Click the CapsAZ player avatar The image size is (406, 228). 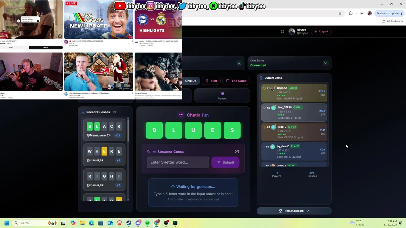[273, 88]
